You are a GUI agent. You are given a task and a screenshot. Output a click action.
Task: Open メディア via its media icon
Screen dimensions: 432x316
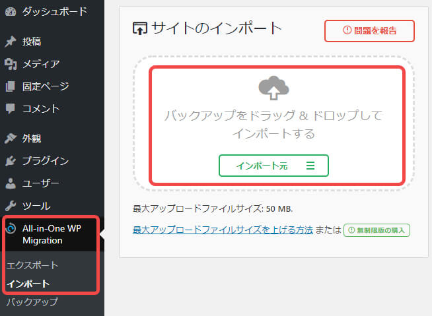pyautogui.click(x=10, y=64)
